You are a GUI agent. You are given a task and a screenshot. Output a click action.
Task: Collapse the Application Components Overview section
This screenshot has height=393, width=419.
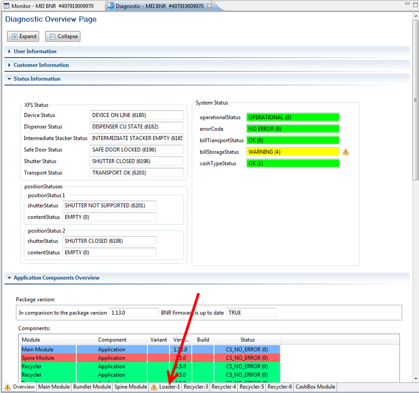(9, 278)
